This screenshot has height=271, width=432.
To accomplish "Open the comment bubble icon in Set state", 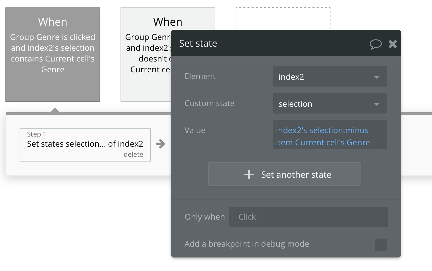I will [375, 44].
